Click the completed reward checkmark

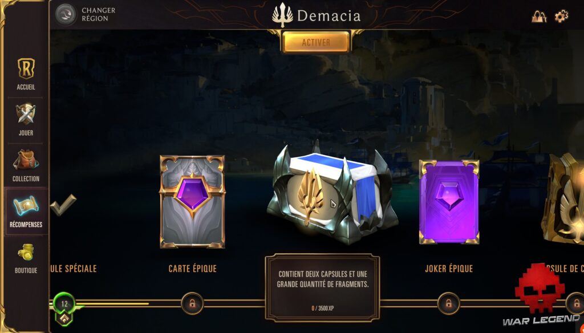(x=63, y=205)
